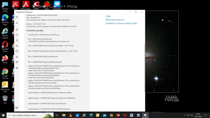Screen dimensions: 210x118
Task: Open Device performance & health heart icon
Action: pyautogui.click(x=17, y=62)
